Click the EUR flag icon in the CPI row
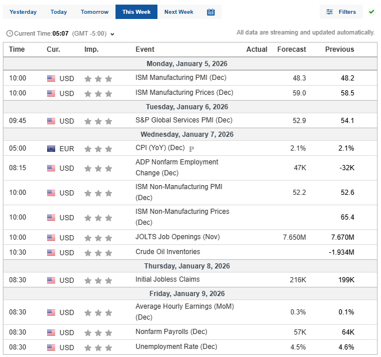This screenshot has height=357, width=381. [51, 148]
